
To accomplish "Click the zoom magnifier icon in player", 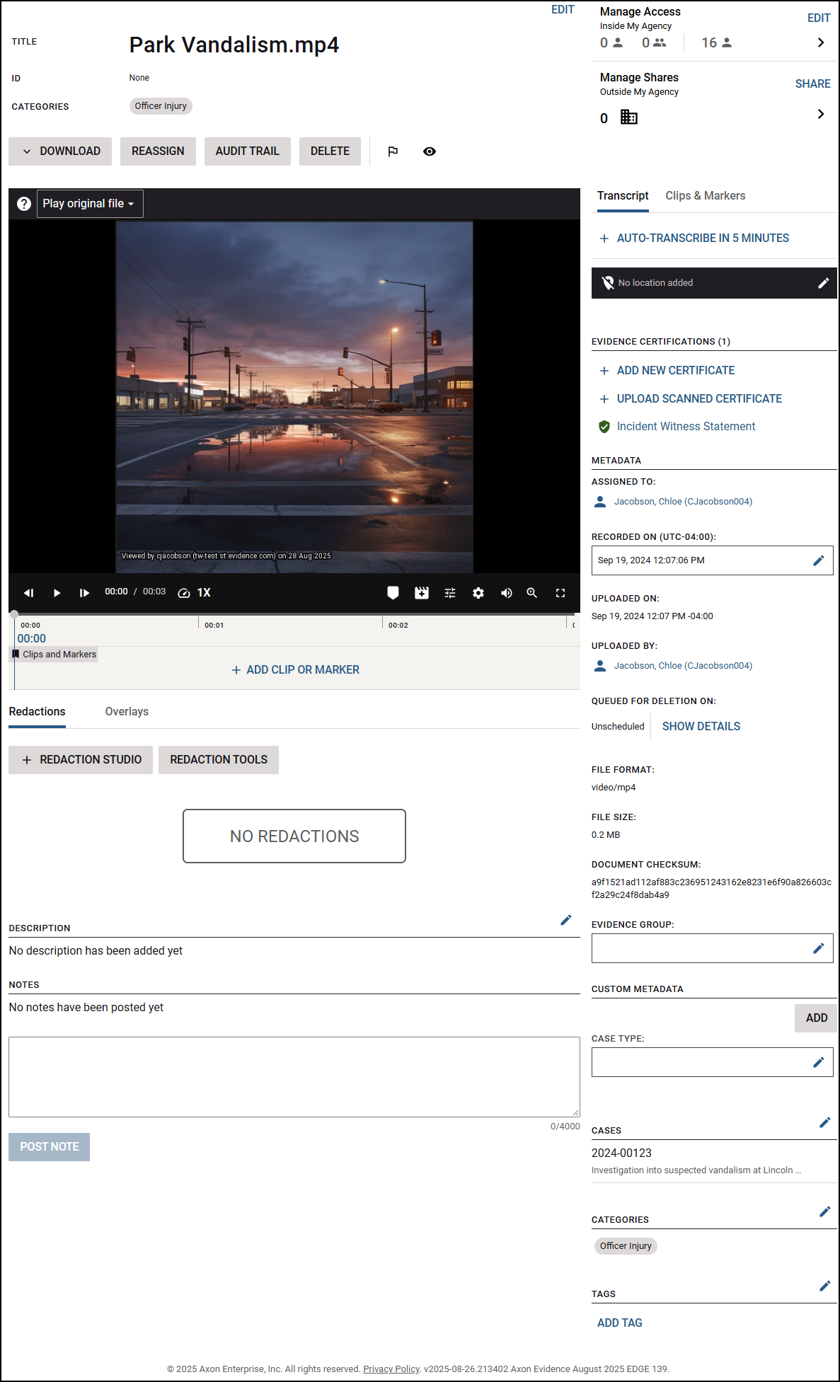I will point(532,593).
